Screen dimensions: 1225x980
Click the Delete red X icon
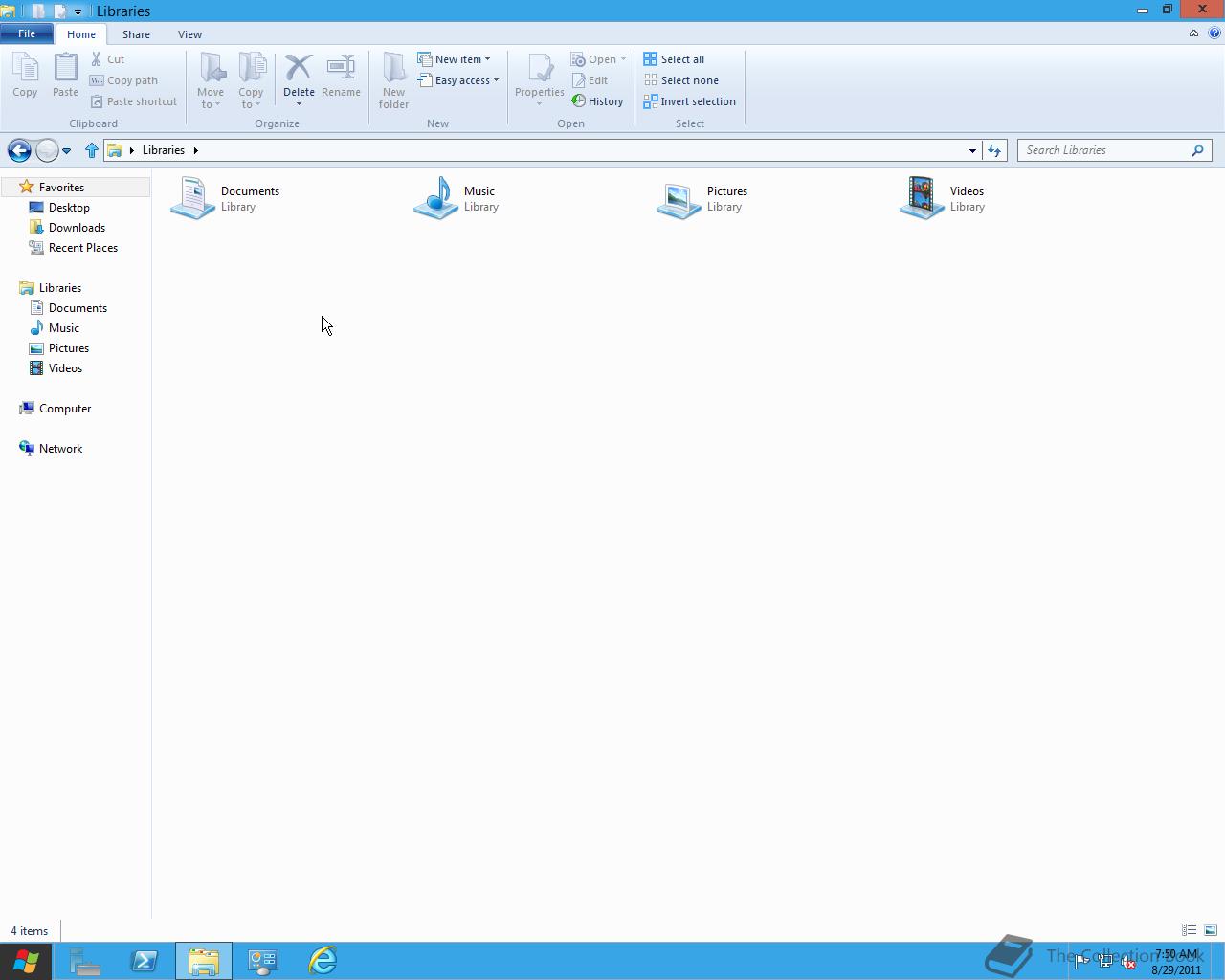tap(299, 69)
